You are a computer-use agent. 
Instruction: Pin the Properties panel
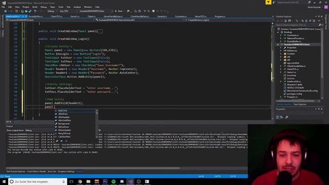[x=319, y=109]
